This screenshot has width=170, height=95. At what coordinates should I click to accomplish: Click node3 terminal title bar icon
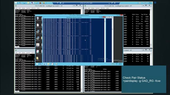85,6
